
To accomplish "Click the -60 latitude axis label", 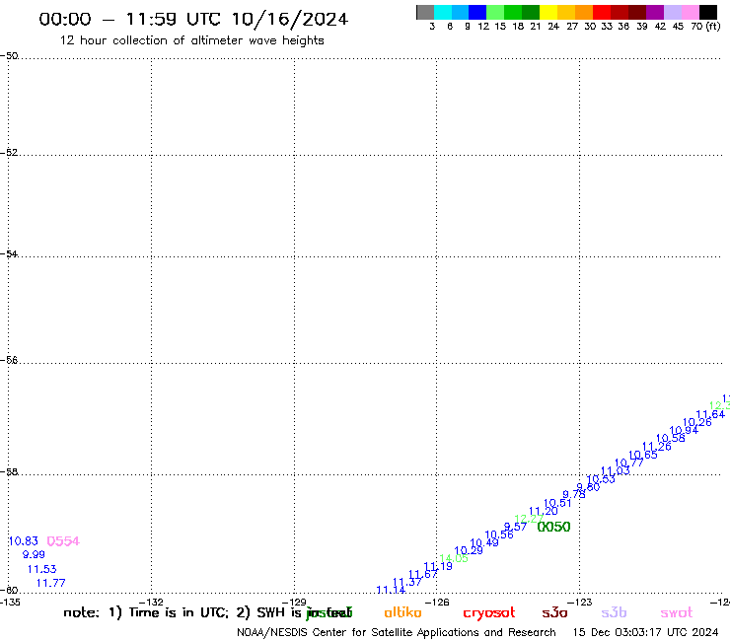I will (9, 591).
